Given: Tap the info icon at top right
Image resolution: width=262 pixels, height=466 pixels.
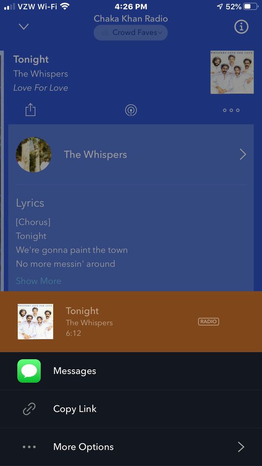Looking at the screenshot, I should pos(241,27).
